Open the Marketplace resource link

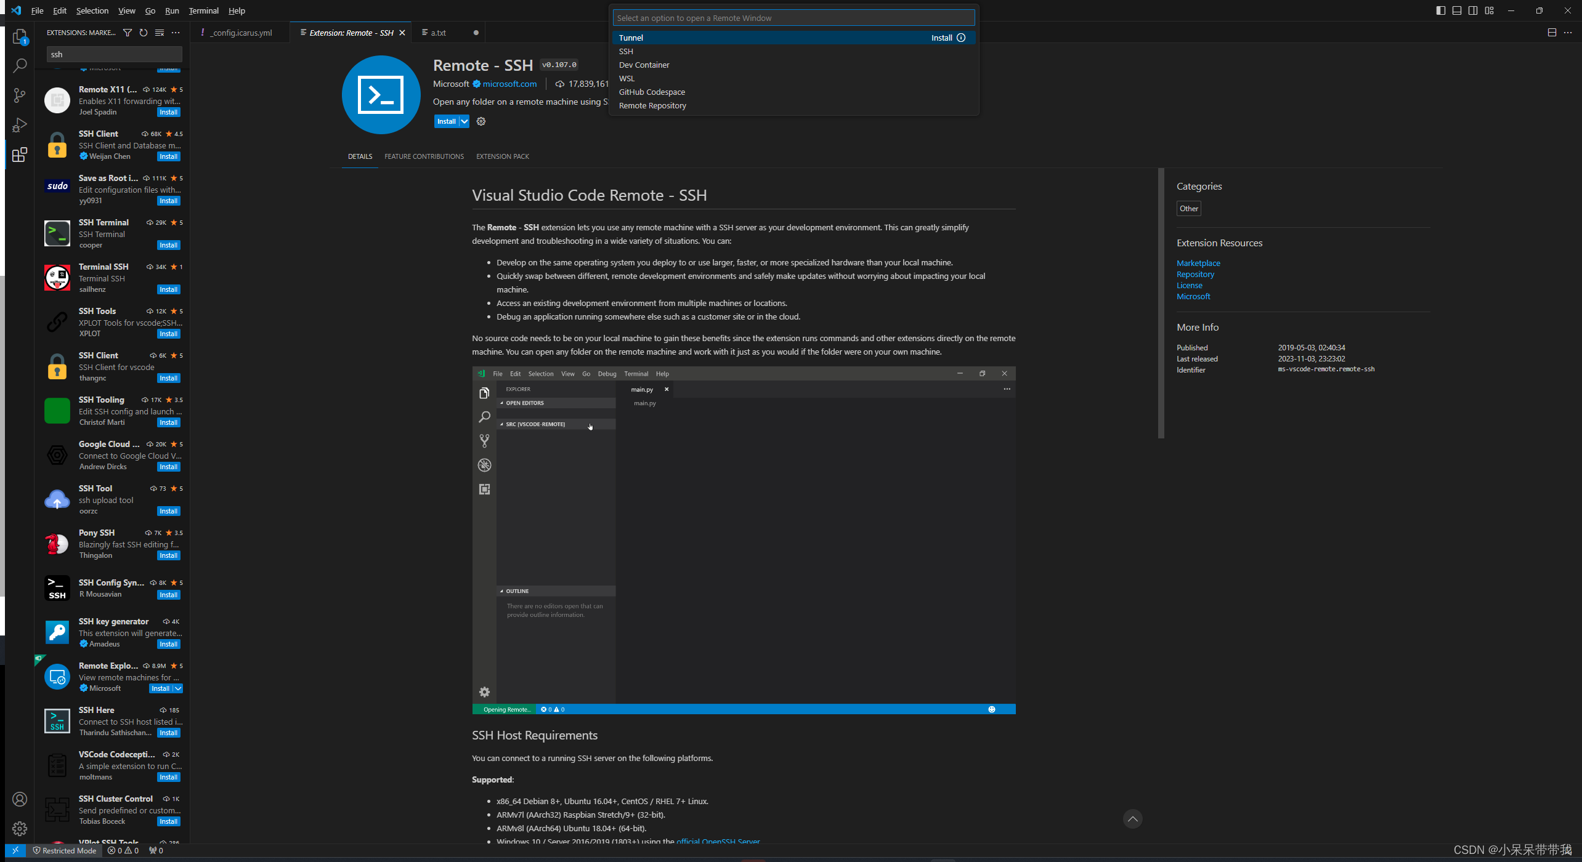click(1198, 263)
